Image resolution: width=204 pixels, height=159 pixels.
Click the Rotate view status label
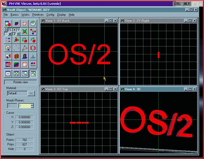click(20, 82)
